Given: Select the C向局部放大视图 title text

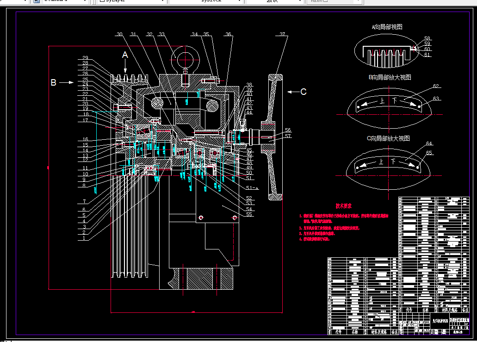Looking at the screenshot, I should pos(388,138).
